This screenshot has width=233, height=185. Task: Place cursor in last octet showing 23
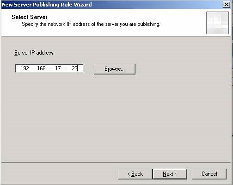point(74,68)
